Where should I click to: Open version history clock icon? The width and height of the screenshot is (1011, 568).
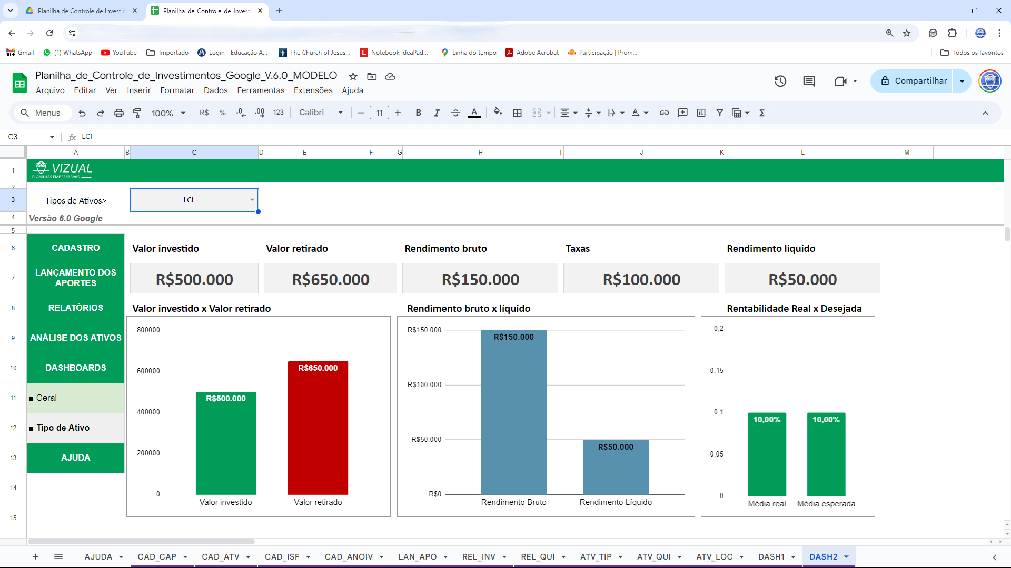point(780,81)
